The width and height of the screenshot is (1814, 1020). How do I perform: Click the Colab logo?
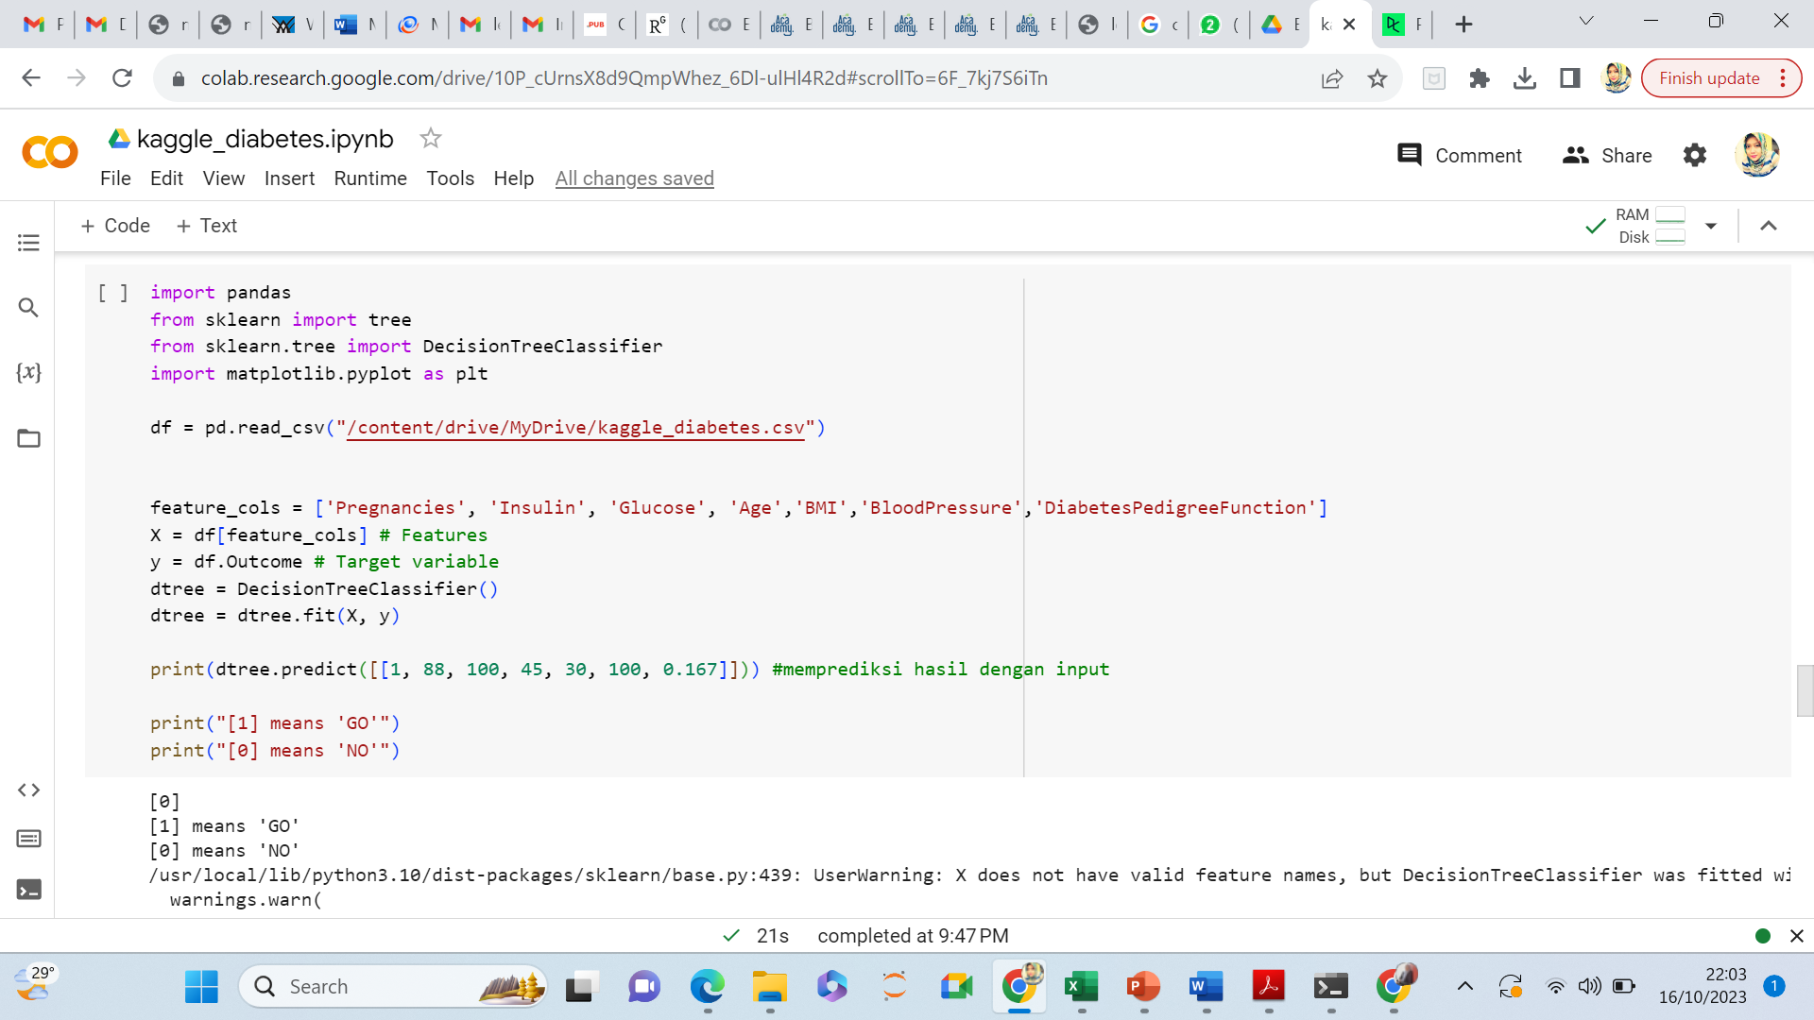tap(50, 152)
